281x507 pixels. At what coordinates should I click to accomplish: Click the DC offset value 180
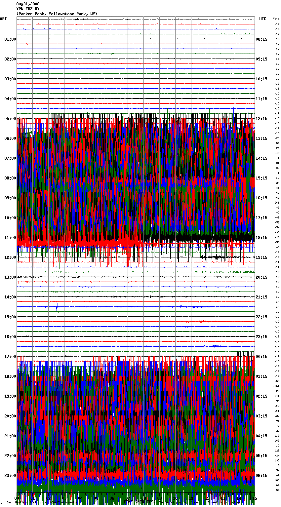277,480
